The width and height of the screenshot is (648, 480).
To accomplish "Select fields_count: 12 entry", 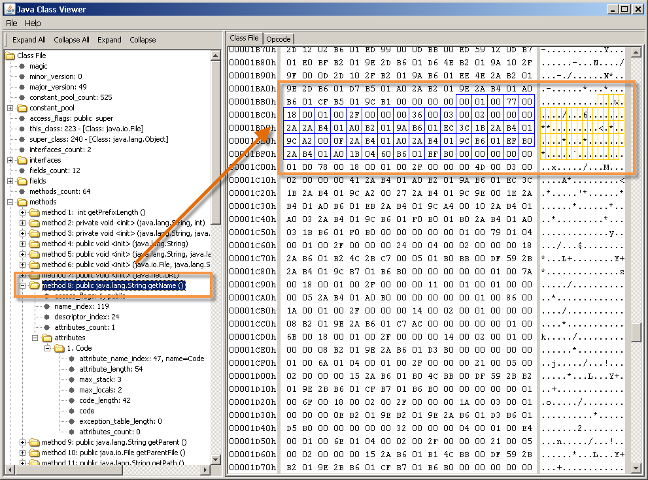I will (54, 170).
